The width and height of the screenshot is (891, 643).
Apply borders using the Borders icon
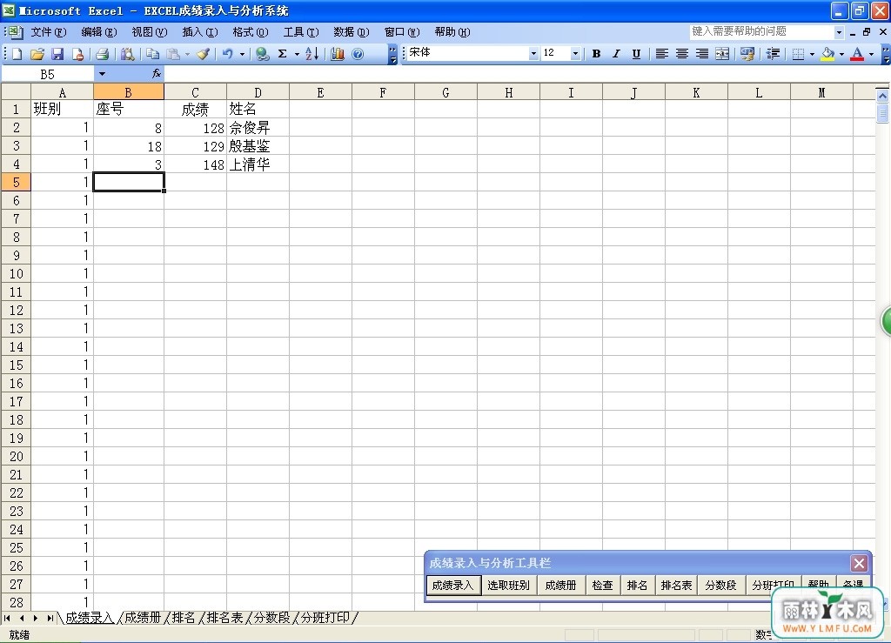pos(799,54)
